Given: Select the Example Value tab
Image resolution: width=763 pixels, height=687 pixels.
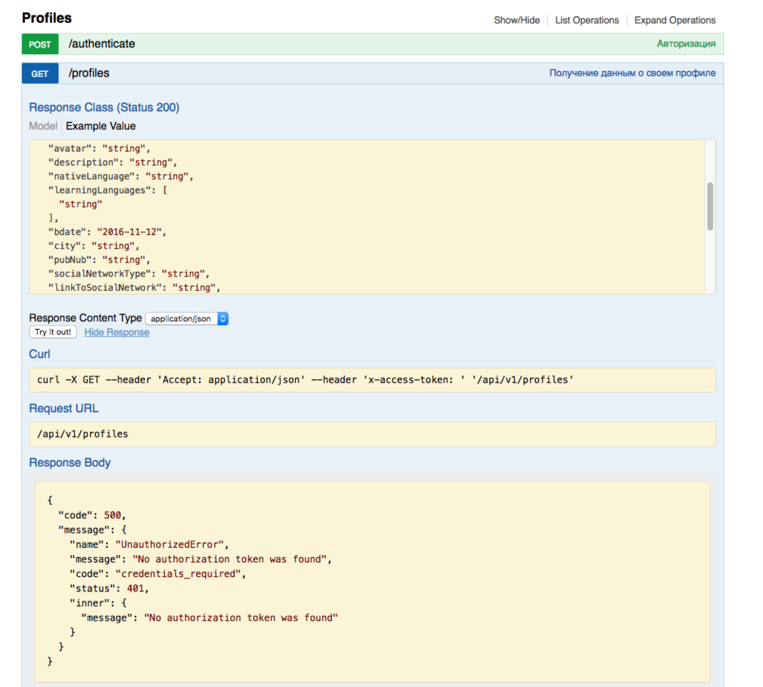Looking at the screenshot, I should click(x=101, y=126).
